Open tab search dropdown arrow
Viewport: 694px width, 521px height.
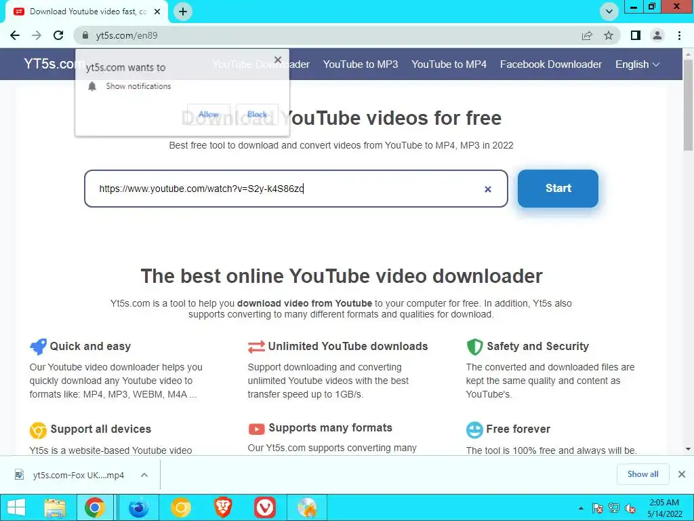[609, 12]
